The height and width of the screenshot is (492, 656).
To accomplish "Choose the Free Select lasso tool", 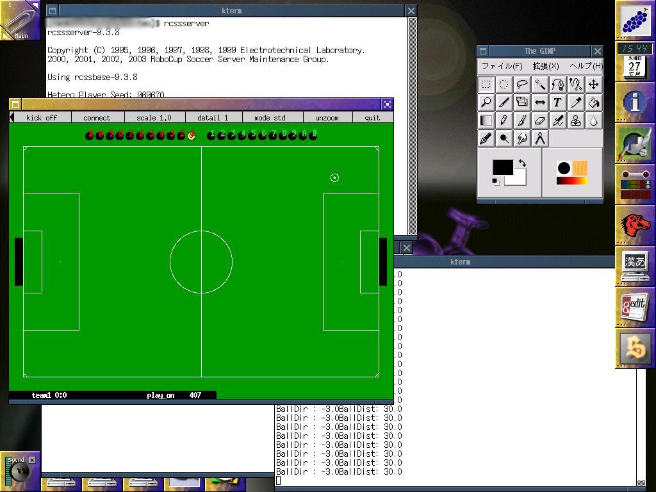I will (x=521, y=85).
